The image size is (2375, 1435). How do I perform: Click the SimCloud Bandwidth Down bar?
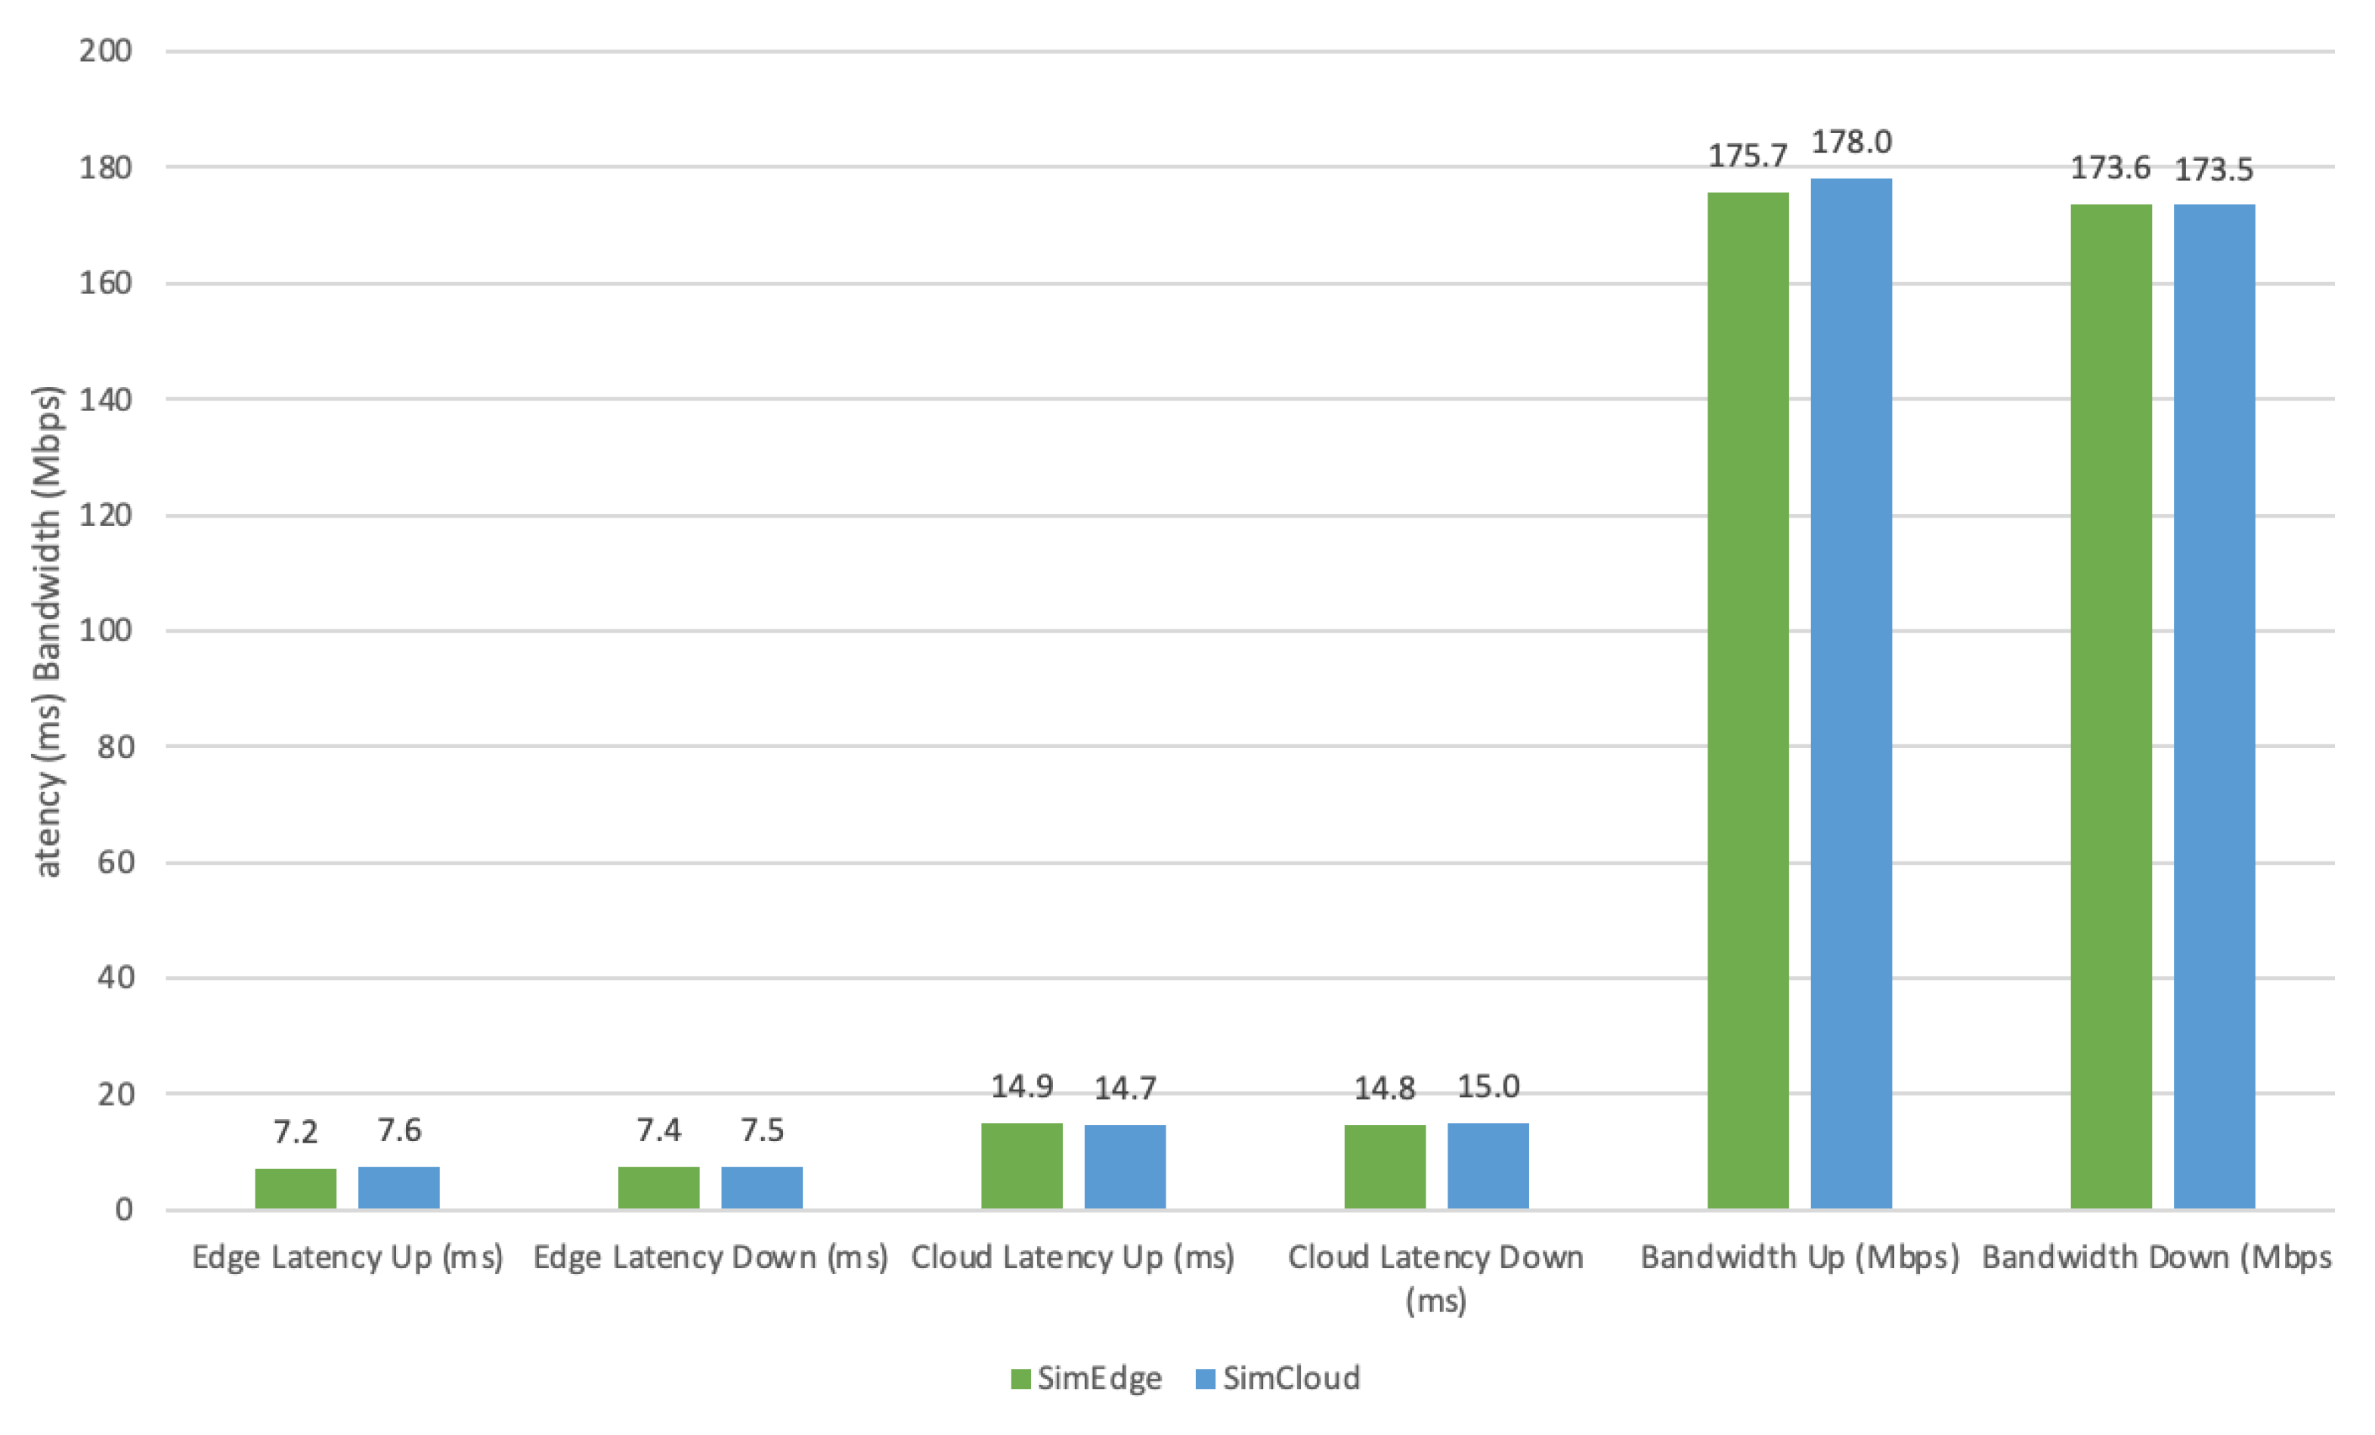point(2214,706)
